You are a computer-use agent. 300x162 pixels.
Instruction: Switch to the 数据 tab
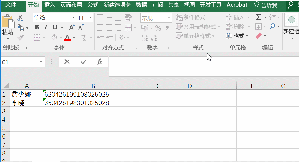pos(142,5)
